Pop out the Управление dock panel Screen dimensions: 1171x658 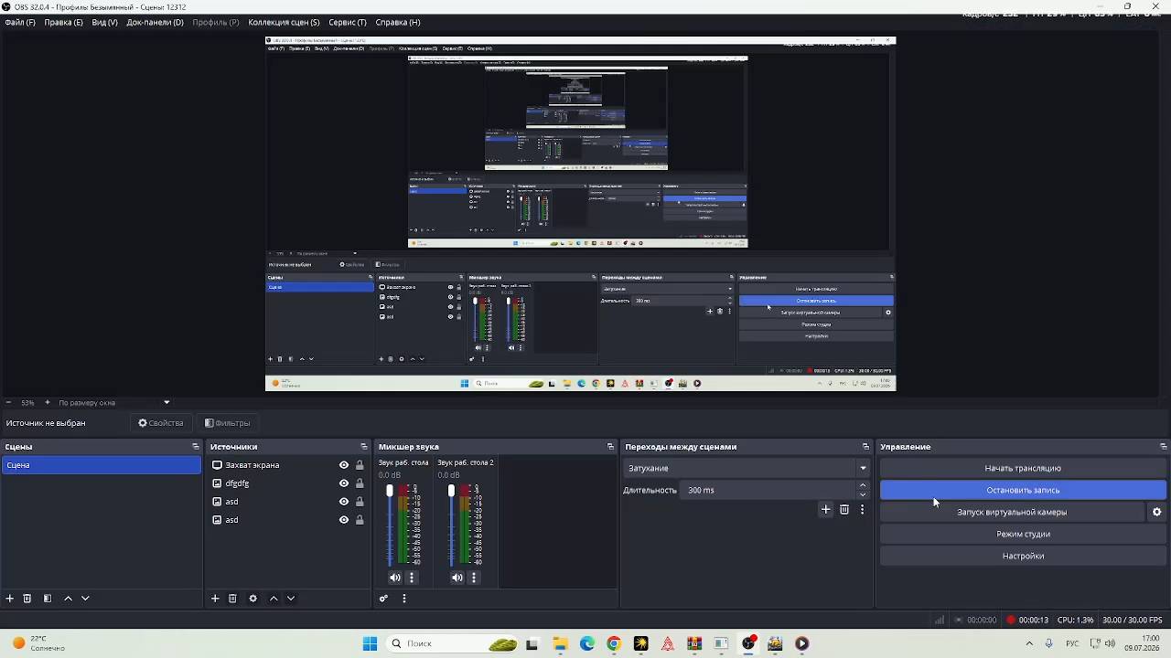point(1163,447)
